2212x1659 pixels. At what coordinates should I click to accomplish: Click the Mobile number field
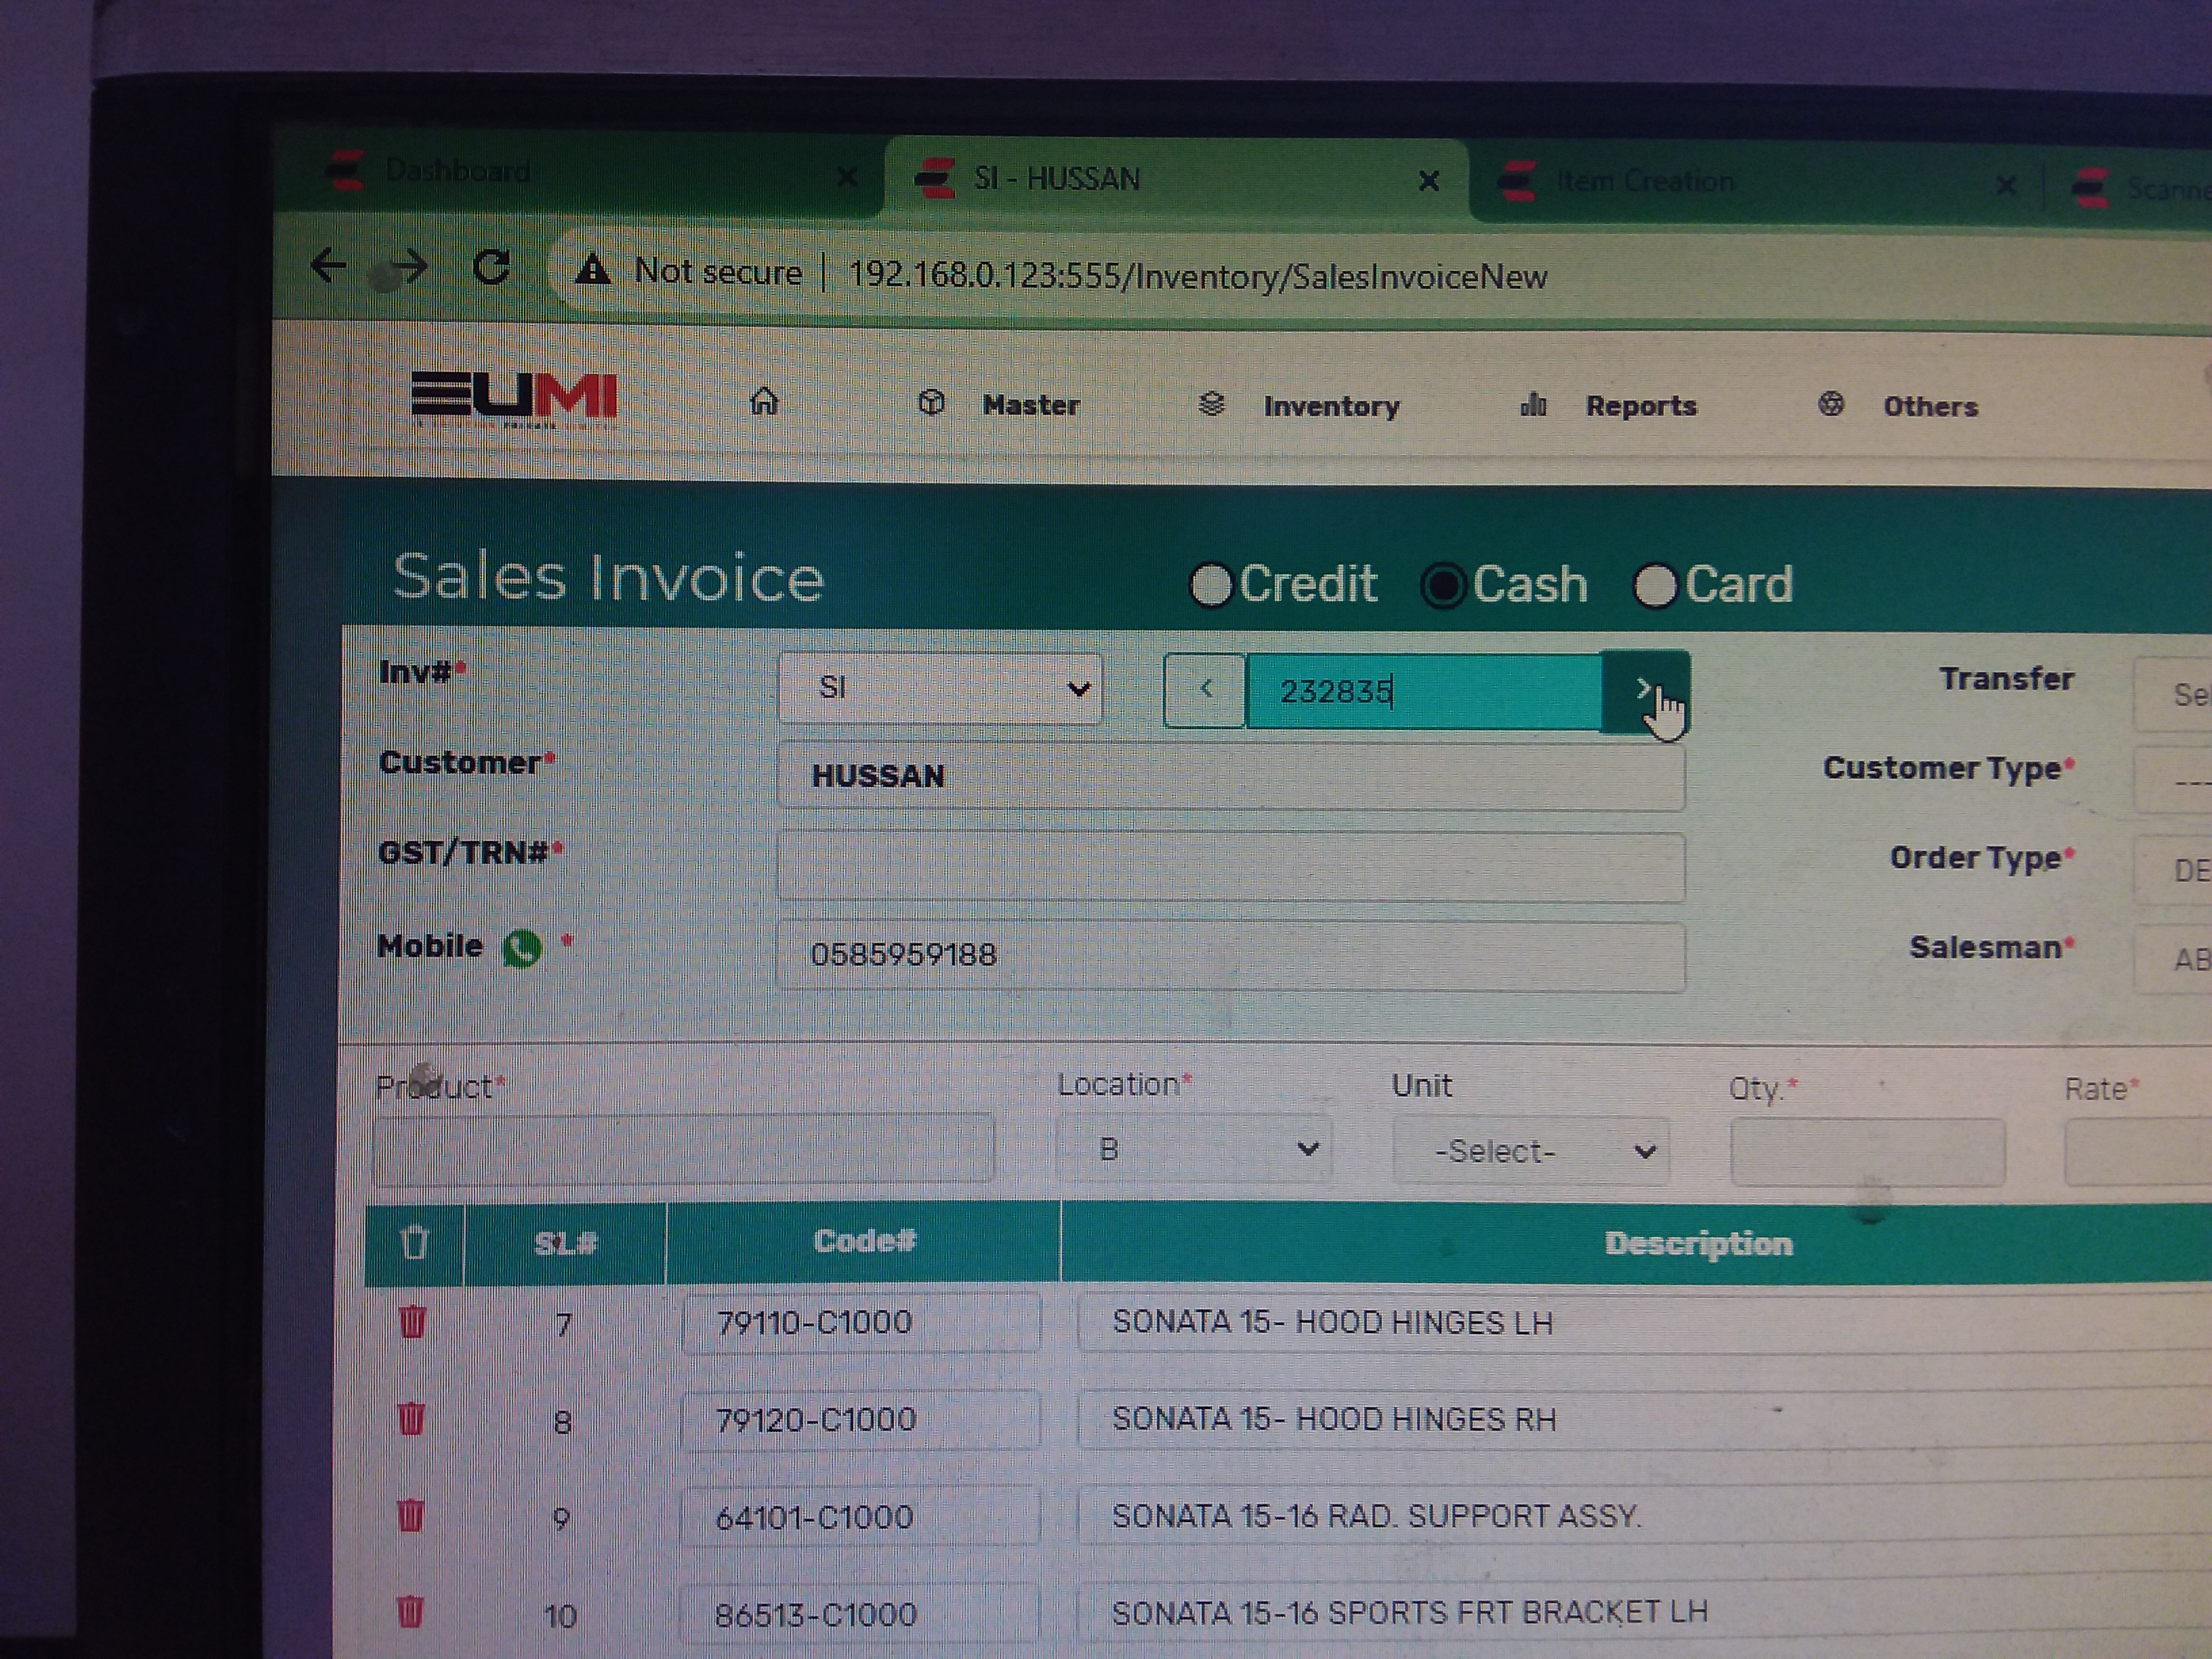[1231, 956]
